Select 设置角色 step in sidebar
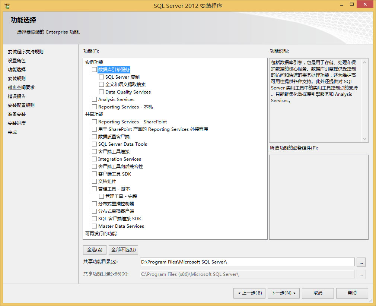Image resolution: width=376 pixels, height=306 pixels. coord(16,60)
